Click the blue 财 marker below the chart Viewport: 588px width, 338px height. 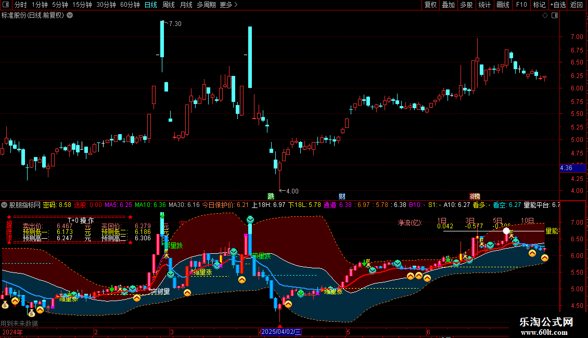point(342,197)
